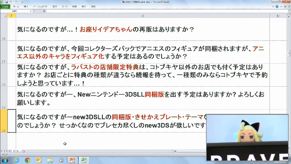This screenshot has height=164, width=291.
Task: Go to first sheet with tab navigation arrow
Action: (x=2, y=151)
